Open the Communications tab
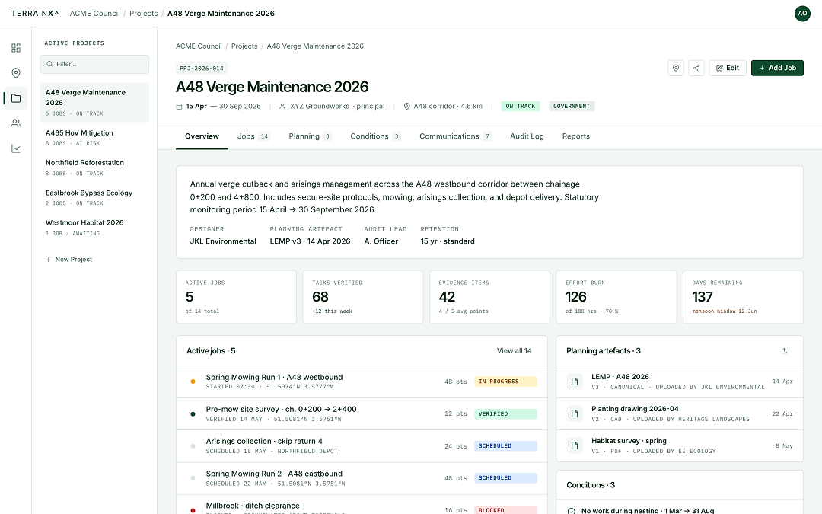 (x=455, y=136)
